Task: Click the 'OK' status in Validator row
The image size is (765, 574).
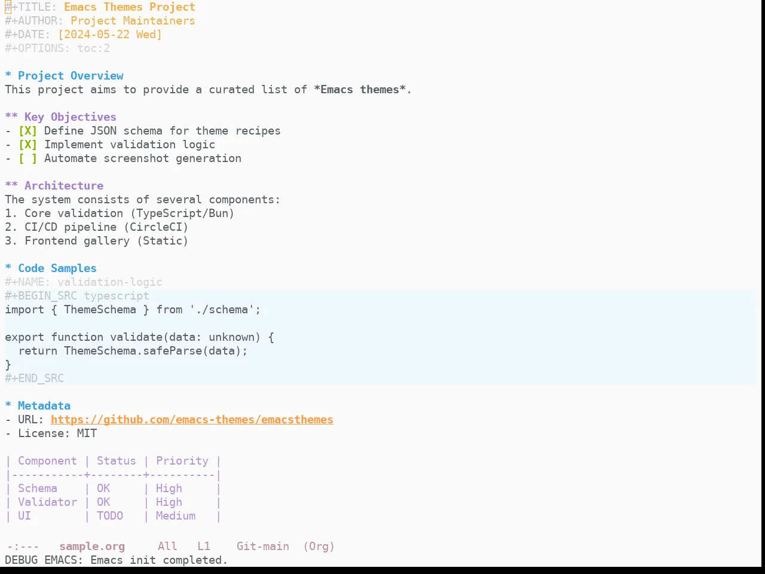Action: tap(103, 502)
